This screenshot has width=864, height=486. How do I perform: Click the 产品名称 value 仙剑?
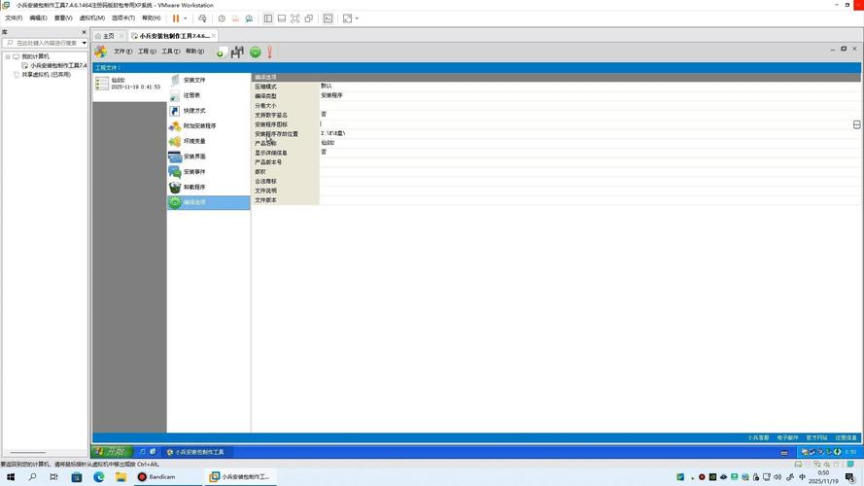328,143
